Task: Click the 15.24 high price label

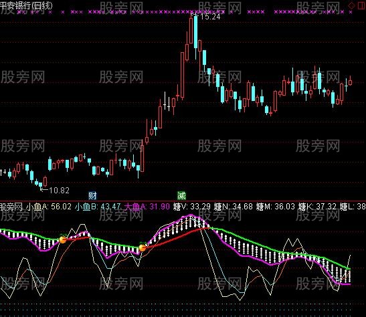Action: (x=210, y=17)
